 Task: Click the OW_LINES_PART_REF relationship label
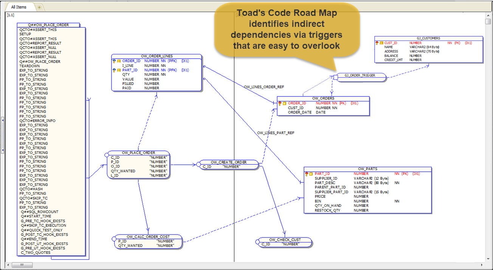(276, 133)
